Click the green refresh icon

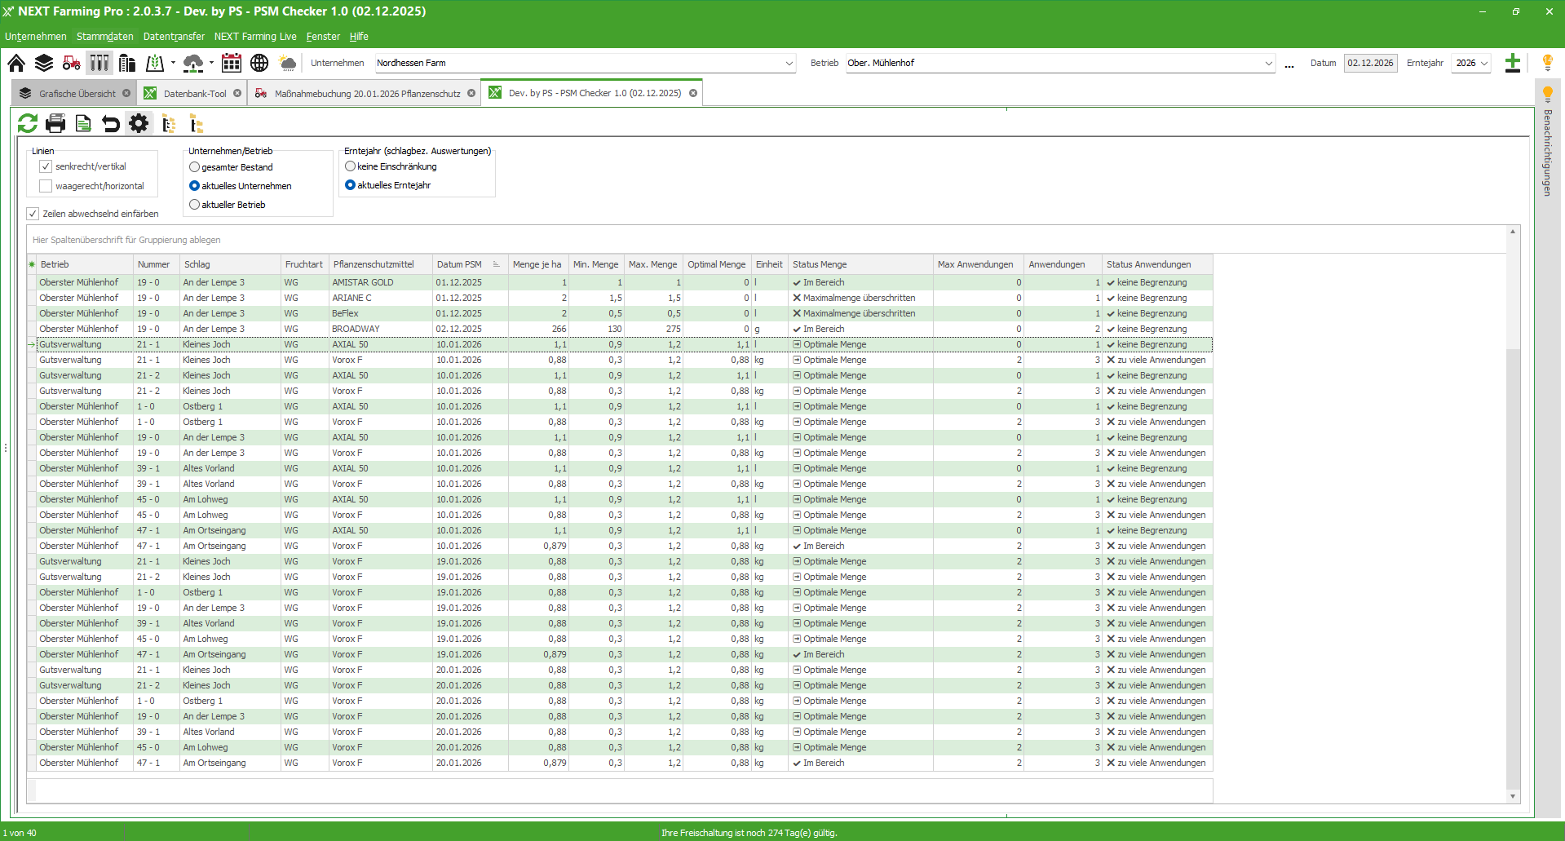click(x=28, y=123)
